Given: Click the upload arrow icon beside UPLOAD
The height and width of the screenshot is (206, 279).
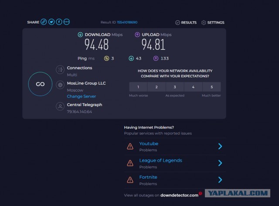Looking at the screenshot, I should point(137,35).
